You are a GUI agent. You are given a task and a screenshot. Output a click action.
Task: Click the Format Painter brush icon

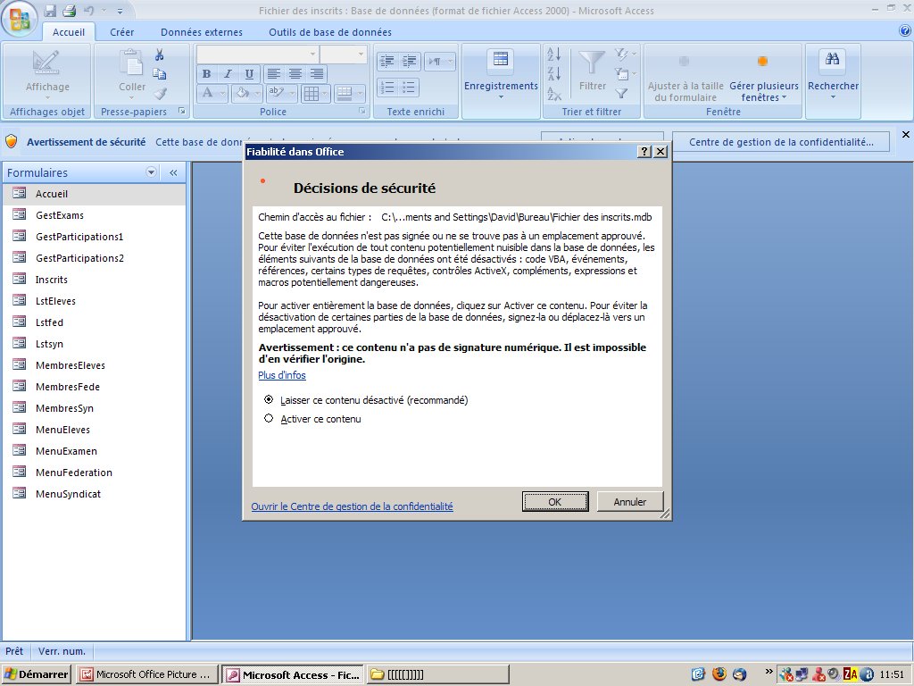(161, 93)
